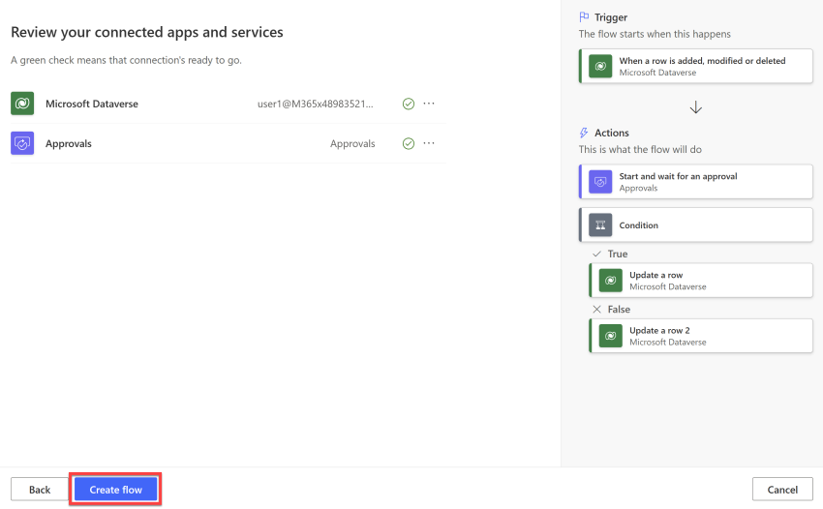
Task: Click the Back button
Action: pos(40,490)
